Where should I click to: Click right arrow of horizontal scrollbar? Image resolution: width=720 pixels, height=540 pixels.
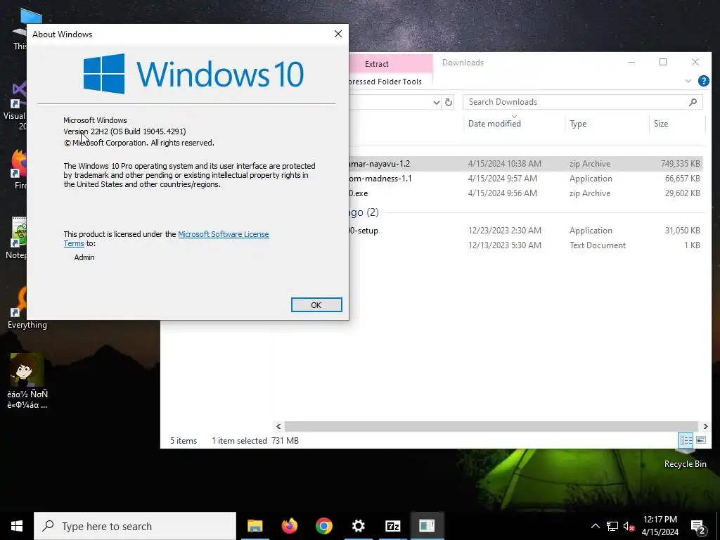coord(705,427)
